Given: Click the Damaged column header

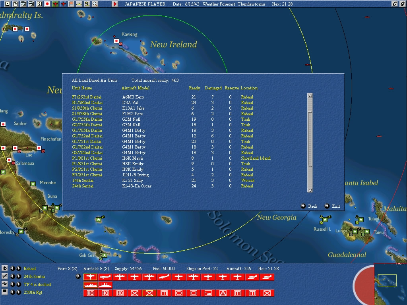Looking at the screenshot, I should [x=213, y=88].
